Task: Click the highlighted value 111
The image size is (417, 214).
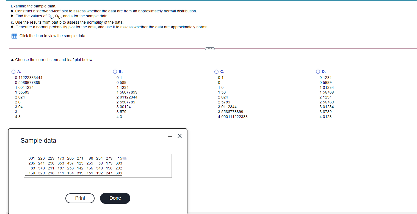Action: 60,173
